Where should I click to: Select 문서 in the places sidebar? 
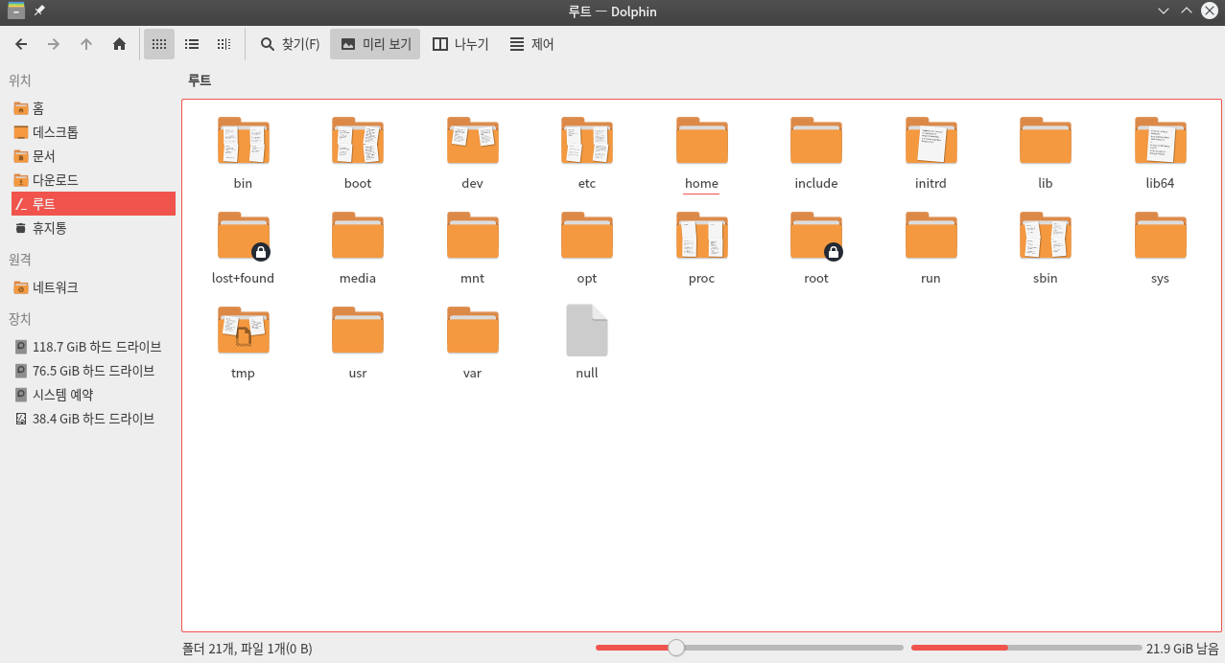[93, 156]
